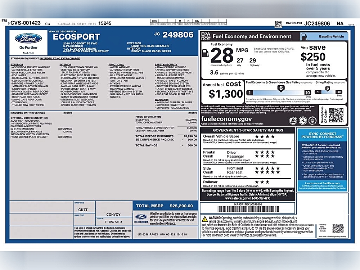This screenshot has height=270, width=360.
Task: Click the EPA seal icon next to fueleconomy.gov
Action: [293, 120]
